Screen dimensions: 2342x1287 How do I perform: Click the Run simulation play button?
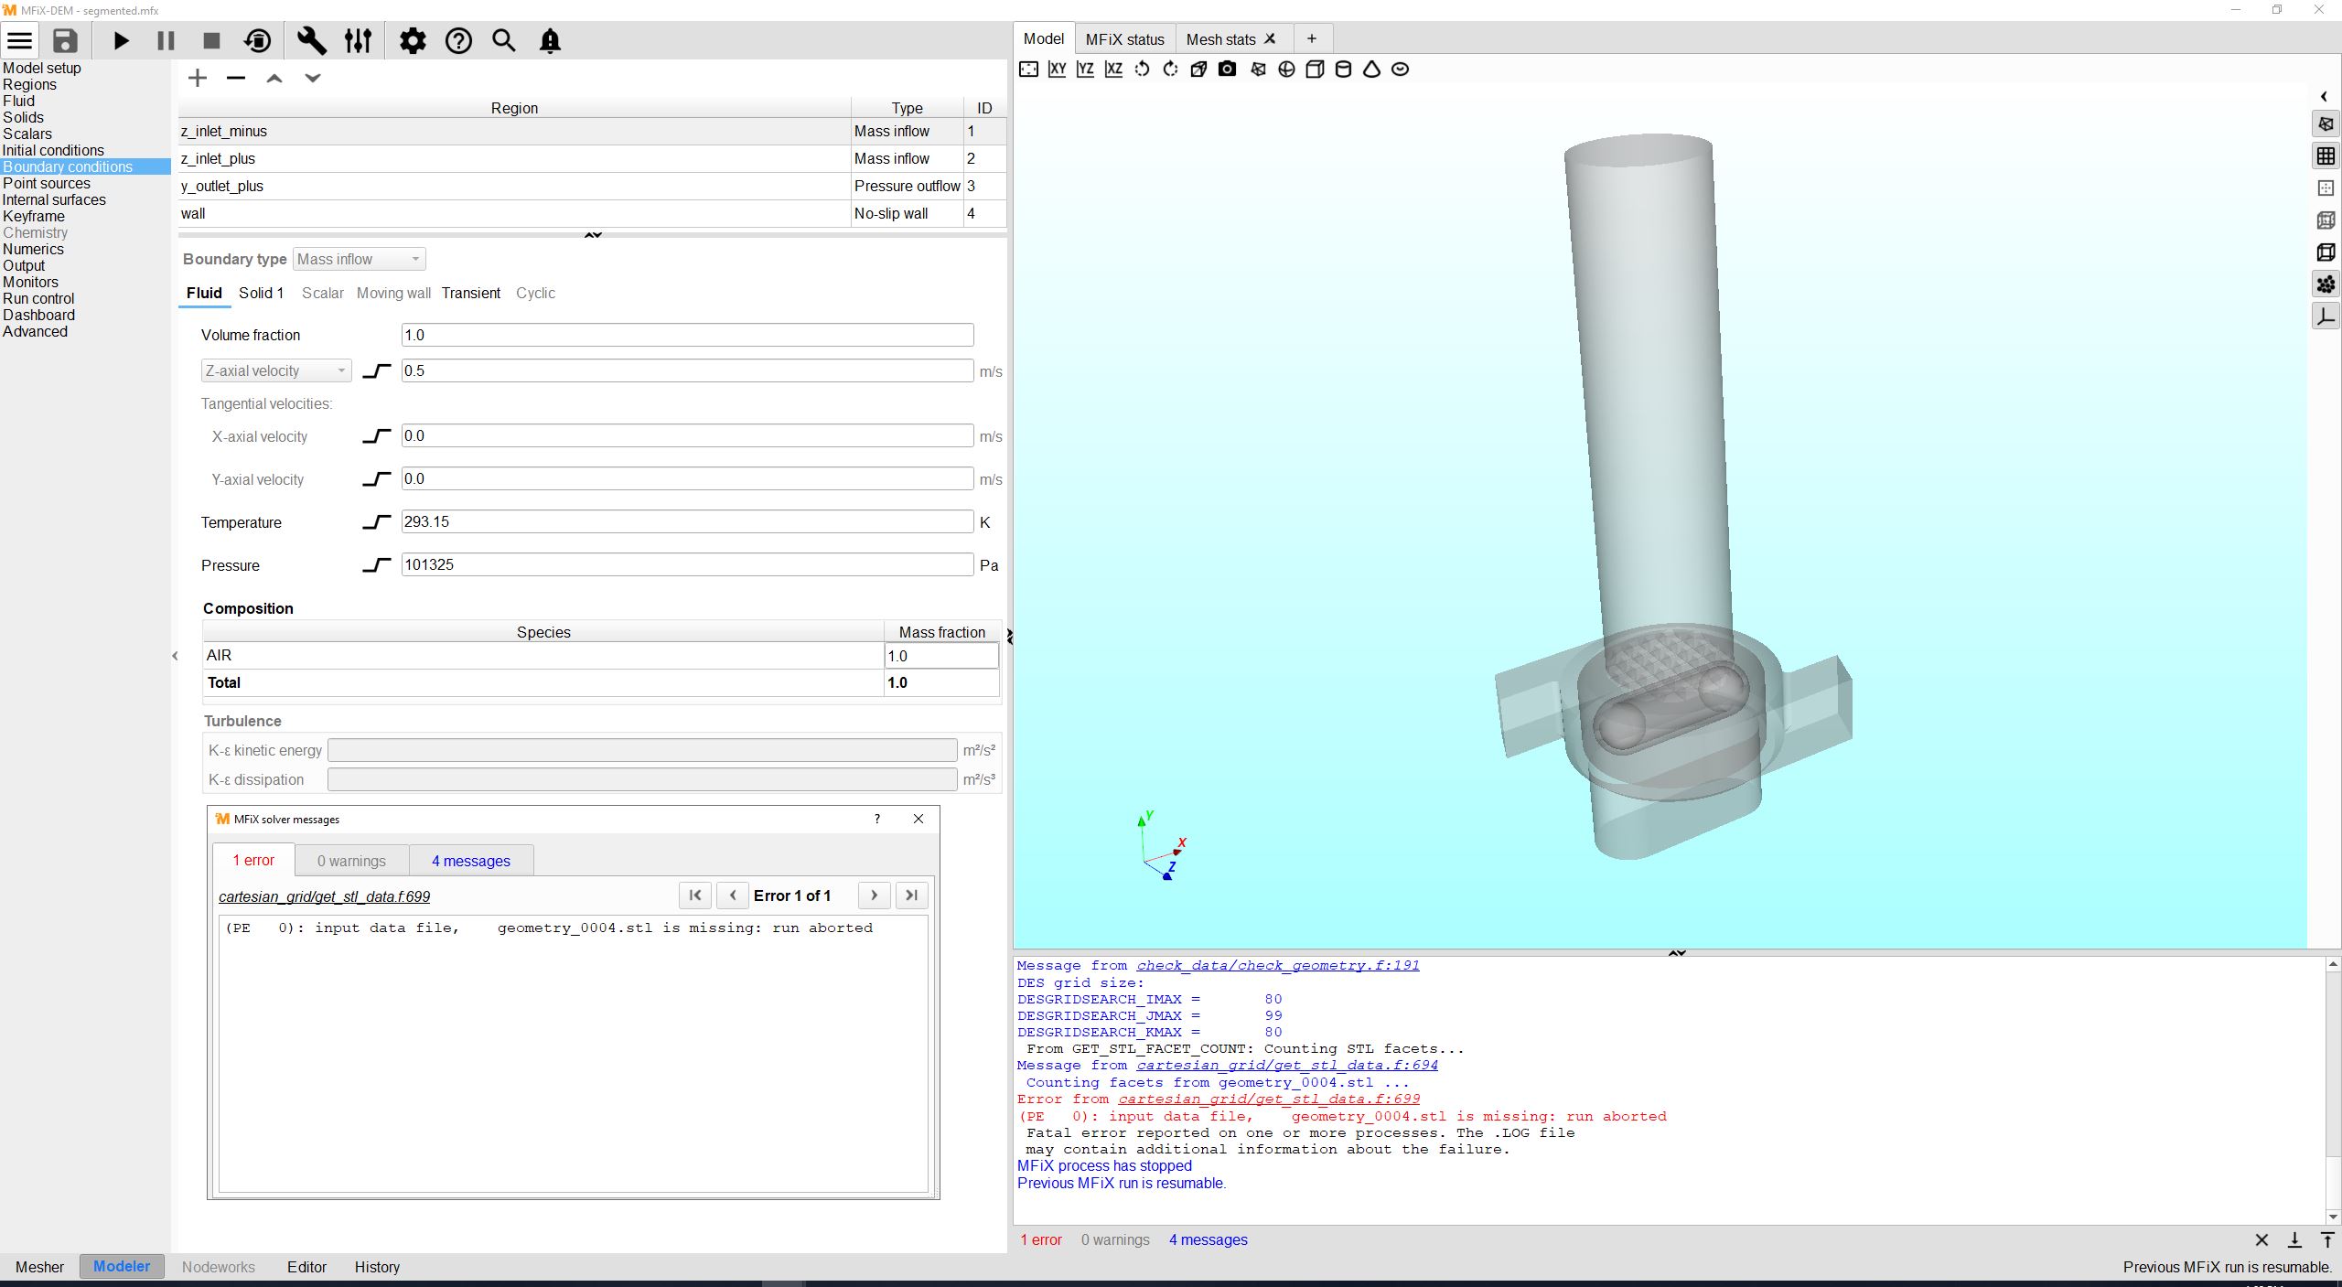pyautogui.click(x=121, y=41)
